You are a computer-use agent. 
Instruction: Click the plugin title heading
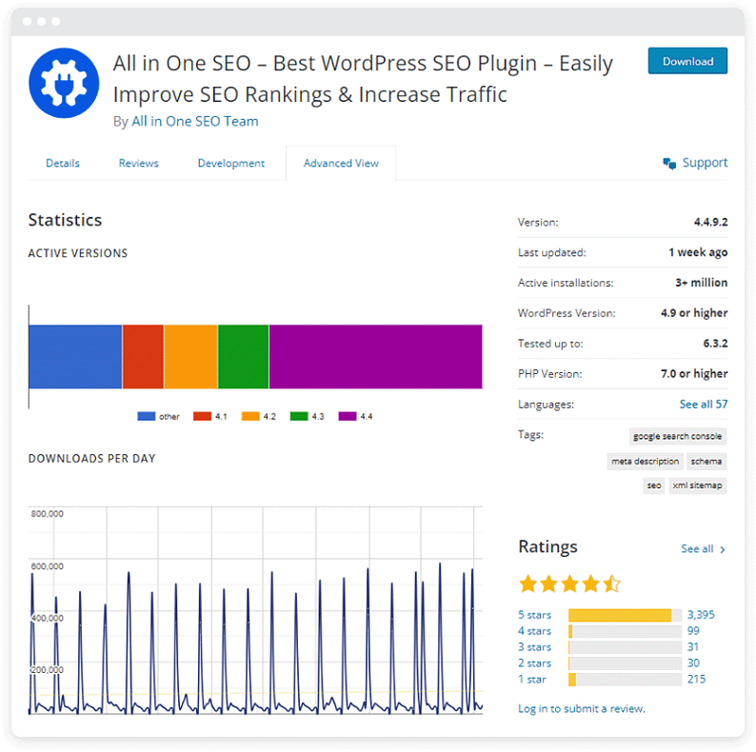pyautogui.click(x=363, y=79)
